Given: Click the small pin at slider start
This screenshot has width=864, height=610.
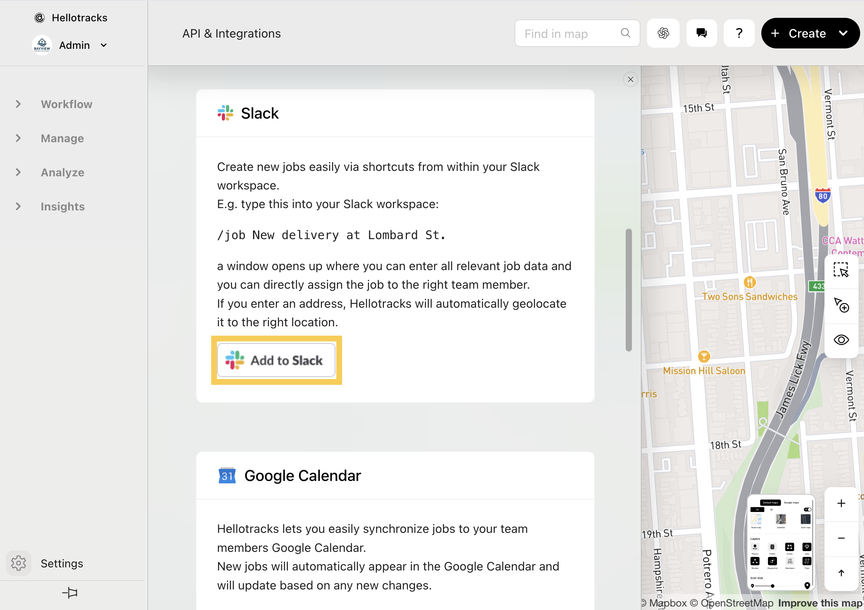Looking at the screenshot, I should (752, 586).
